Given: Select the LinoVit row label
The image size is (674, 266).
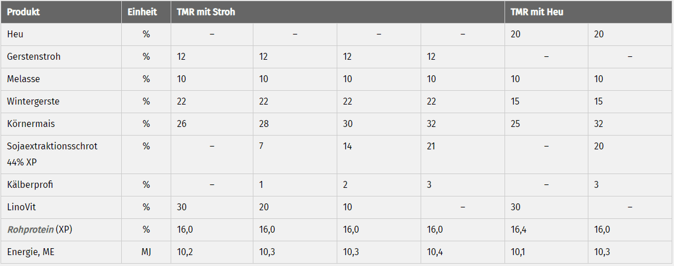Looking at the screenshot, I should (x=21, y=207).
